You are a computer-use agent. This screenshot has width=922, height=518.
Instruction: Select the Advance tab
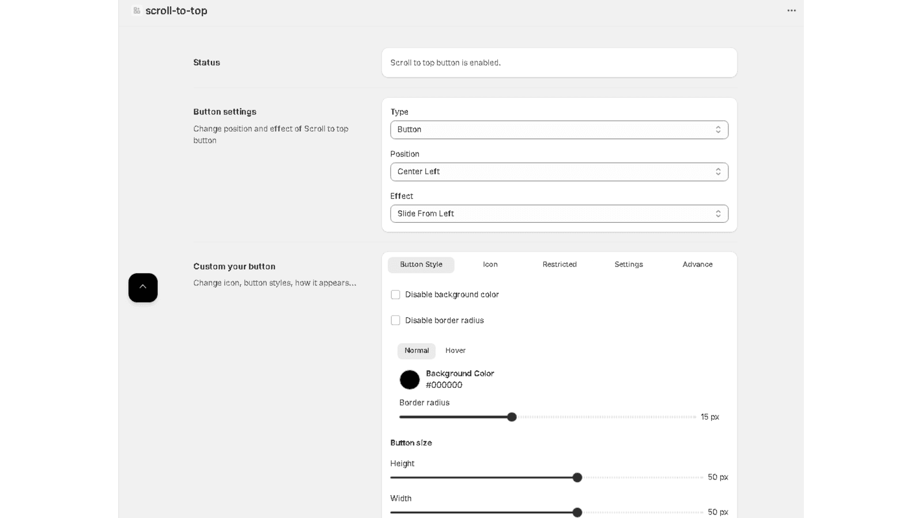point(697,265)
